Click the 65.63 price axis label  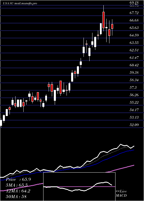point(134,28)
